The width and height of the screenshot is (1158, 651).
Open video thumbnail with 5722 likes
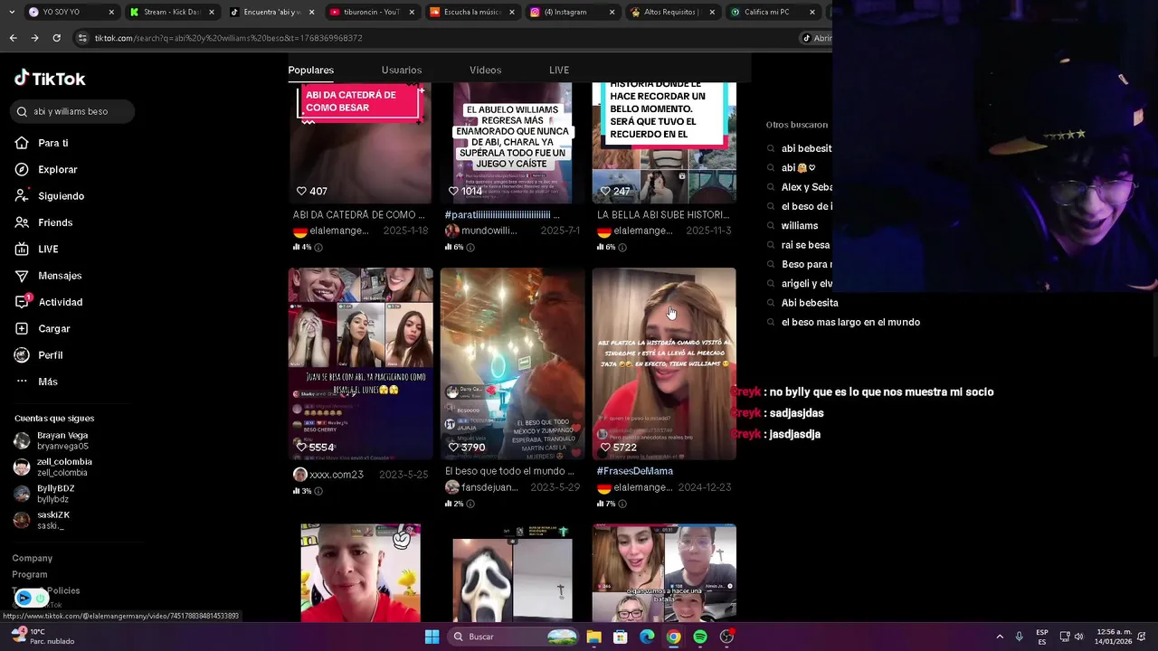pyautogui.click(x=664, y=363)
